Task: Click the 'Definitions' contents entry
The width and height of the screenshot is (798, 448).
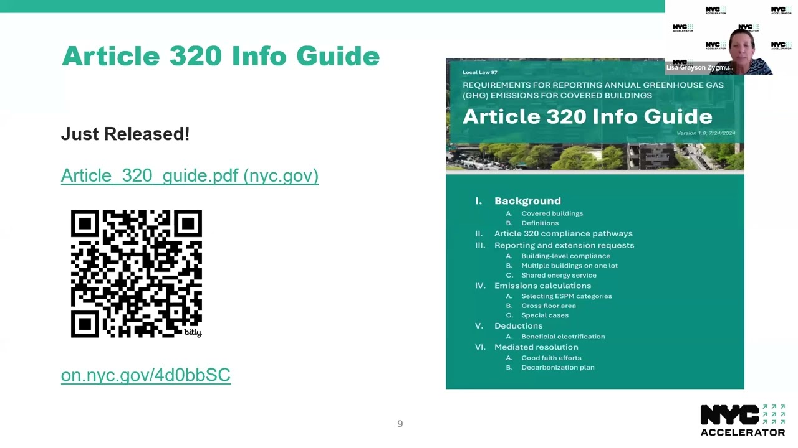Action: 540,223
